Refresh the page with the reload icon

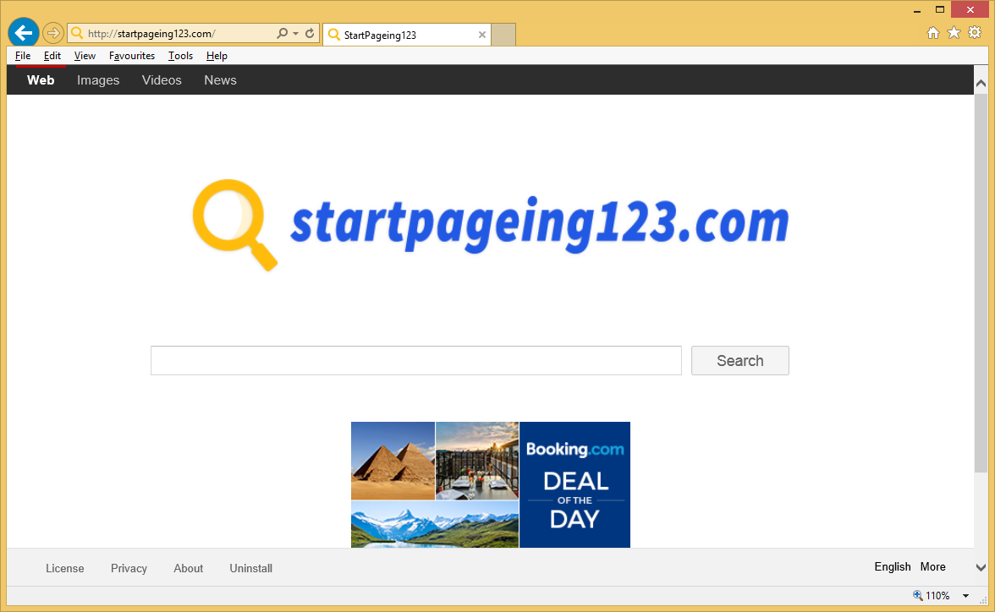[x=310, y=33]
